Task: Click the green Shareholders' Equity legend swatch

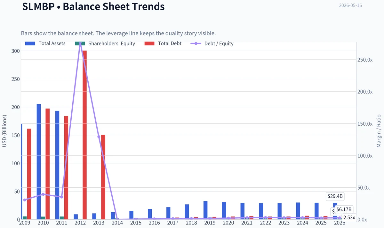Action: click(x=80, y=43)
